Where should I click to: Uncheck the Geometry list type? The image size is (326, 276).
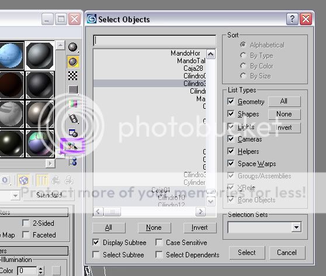231,101
